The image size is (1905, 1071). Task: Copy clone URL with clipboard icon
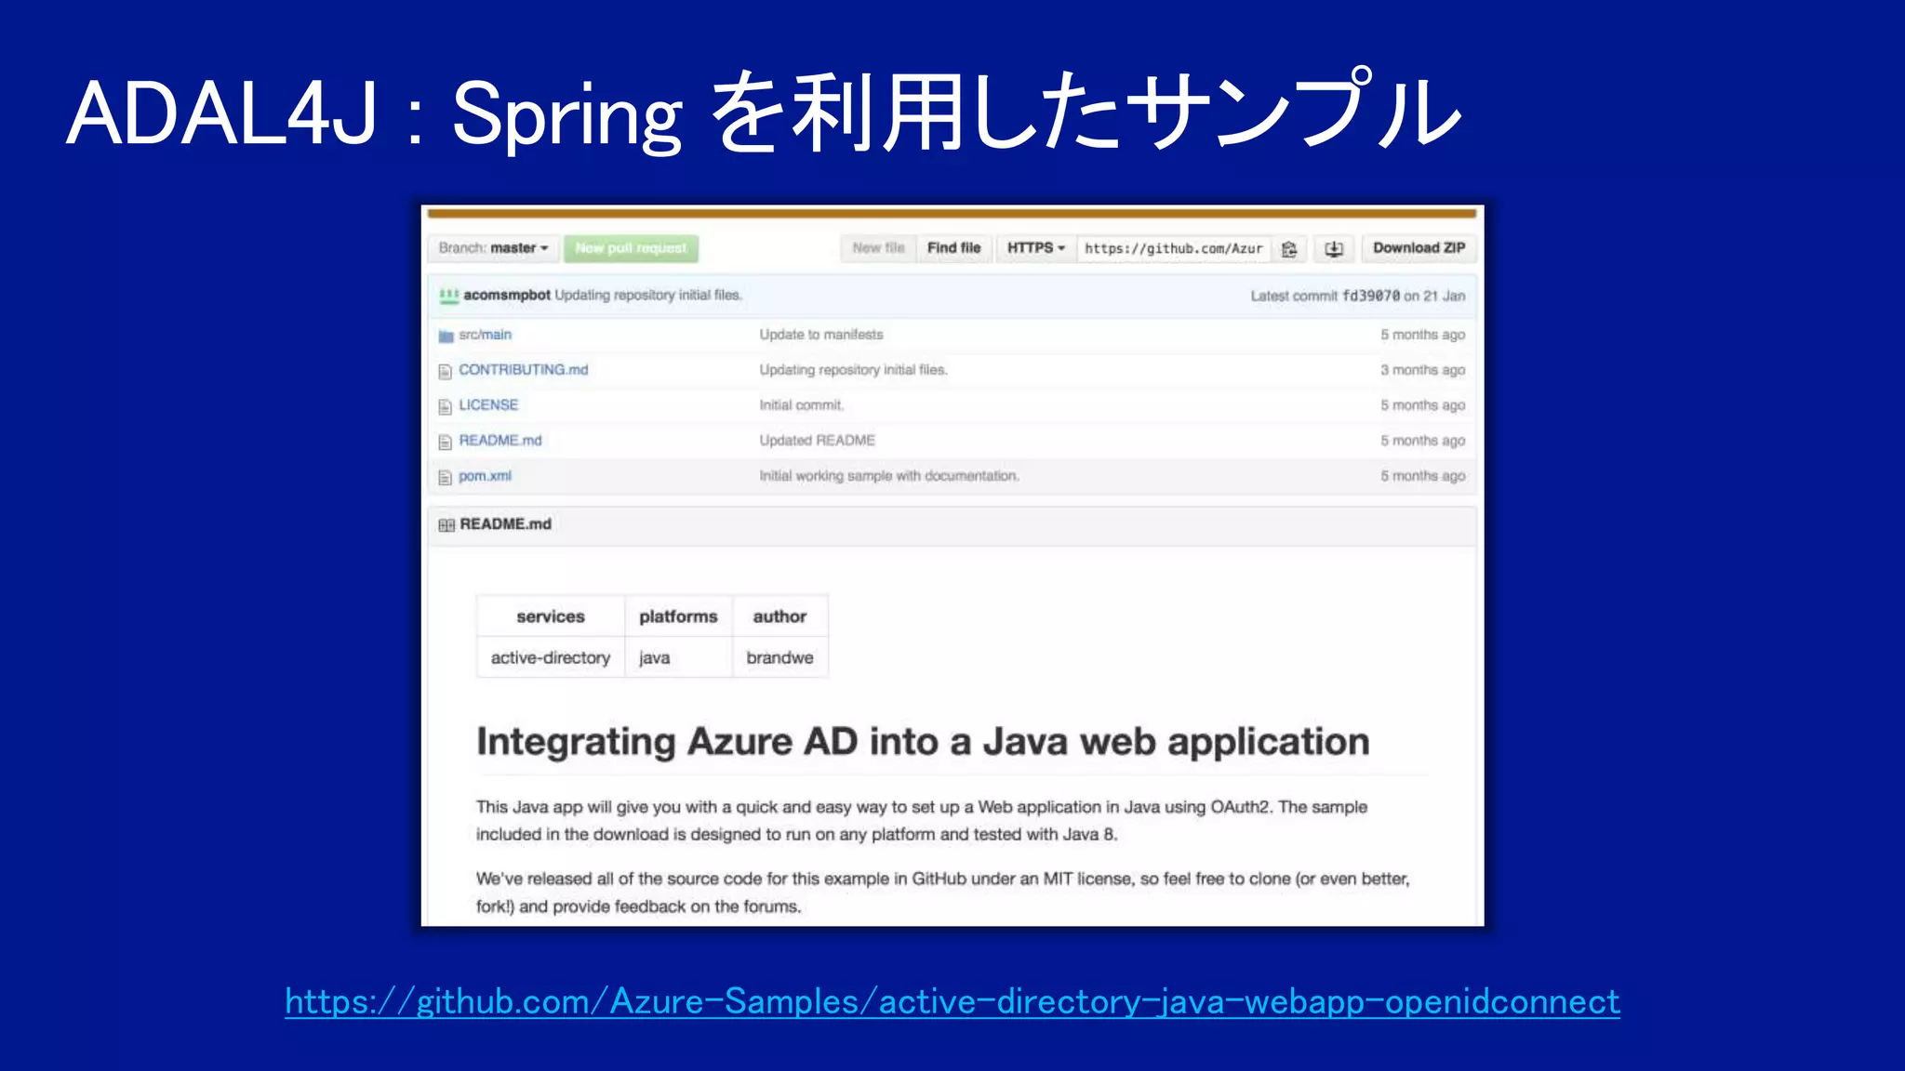[1289, 248]
